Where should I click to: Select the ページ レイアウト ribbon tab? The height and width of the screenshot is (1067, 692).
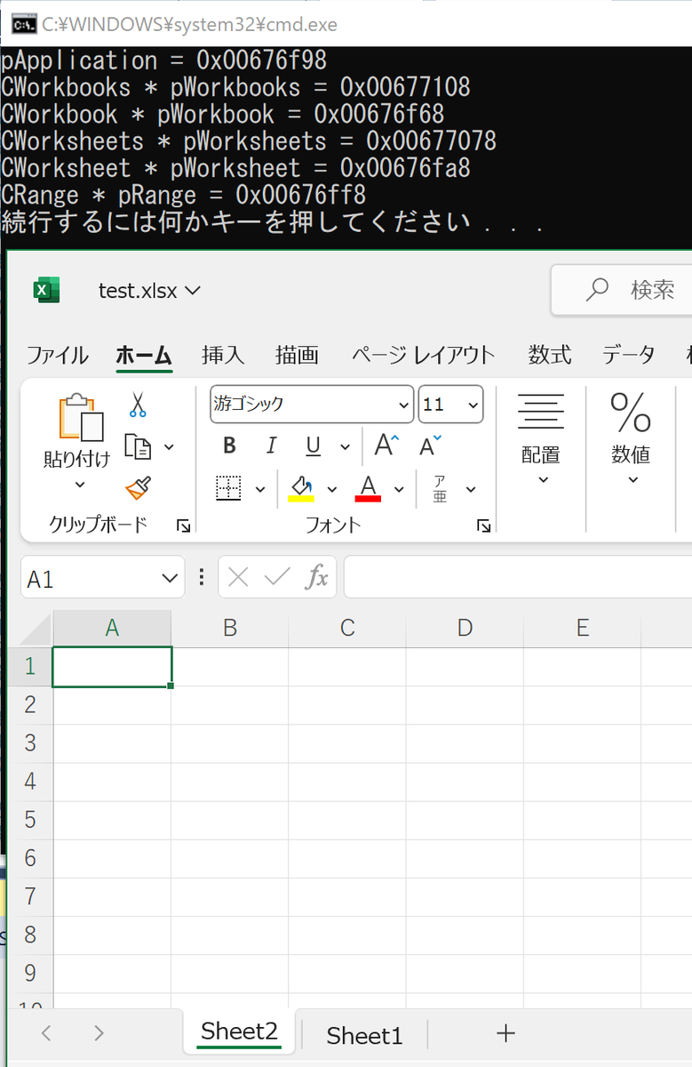(424, 355)
